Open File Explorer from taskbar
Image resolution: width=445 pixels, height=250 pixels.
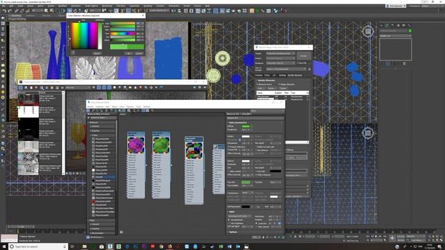click(84, 247)
